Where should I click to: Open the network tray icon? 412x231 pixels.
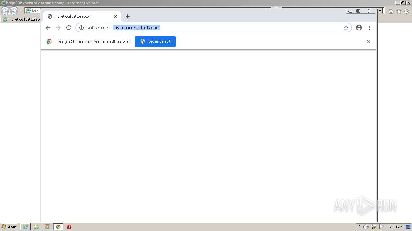tap(374, 227)
